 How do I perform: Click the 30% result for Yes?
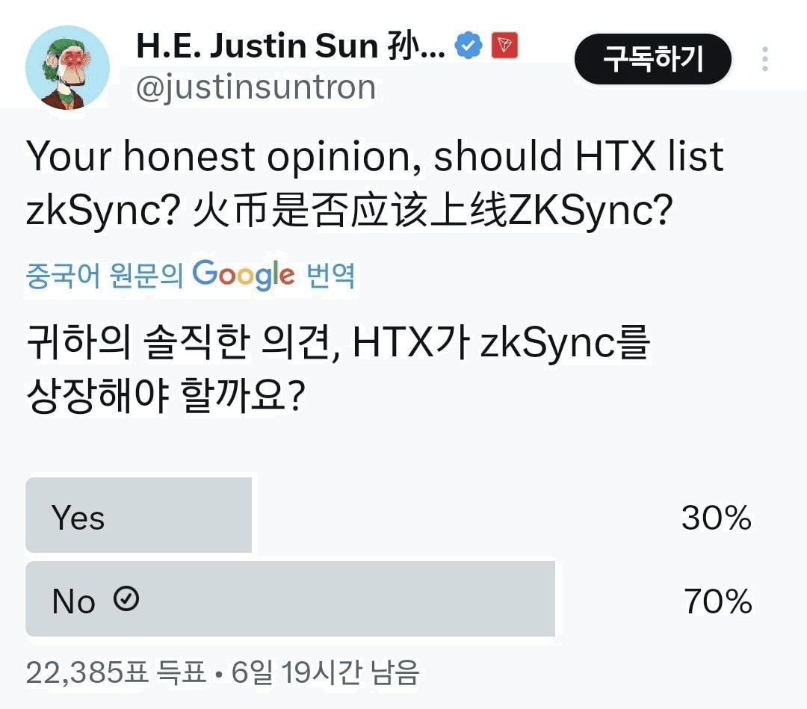coord(716,518)
